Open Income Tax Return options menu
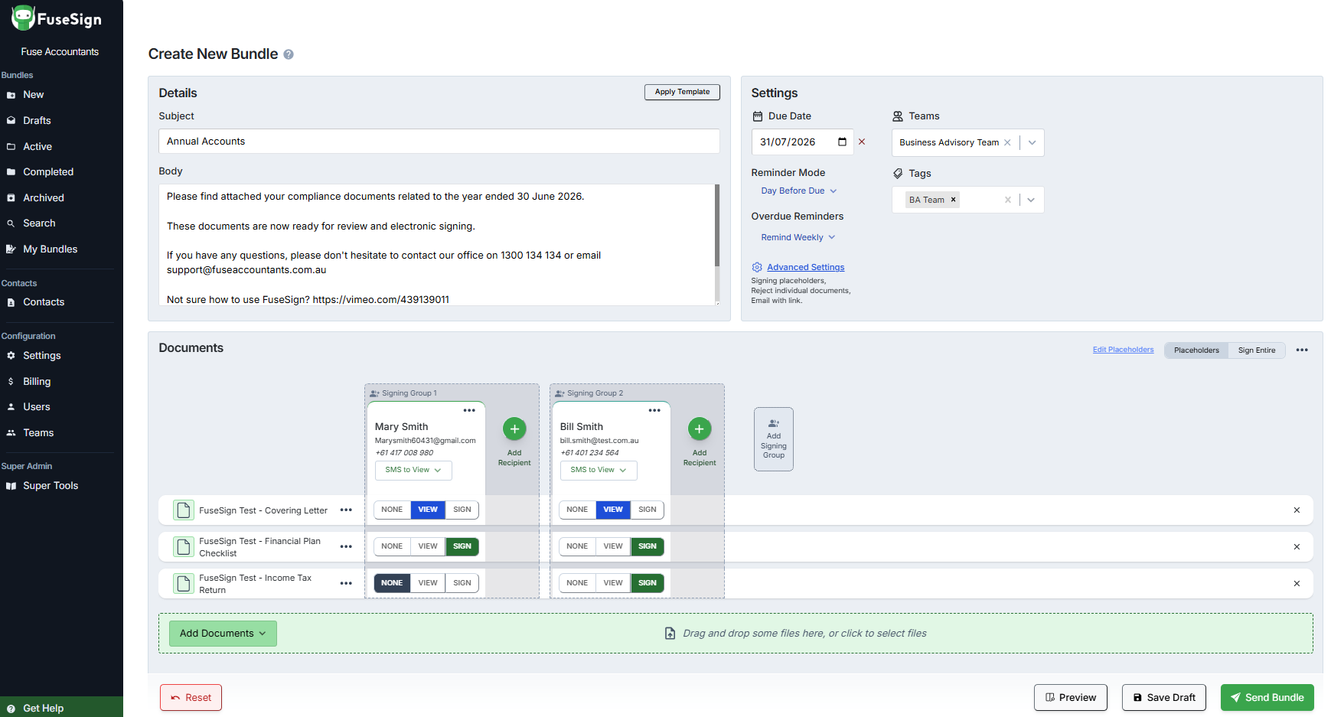The height and width of the screenshot is (717, 1331). click(x=346, y=584)
